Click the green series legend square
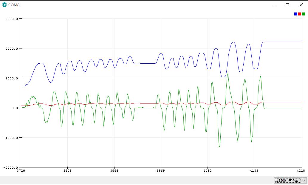308x185 pixels. point(304,14)
